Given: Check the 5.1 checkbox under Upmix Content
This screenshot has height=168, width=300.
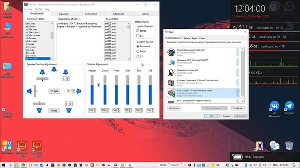Looking at the screenshot, I should pos(138,36).
